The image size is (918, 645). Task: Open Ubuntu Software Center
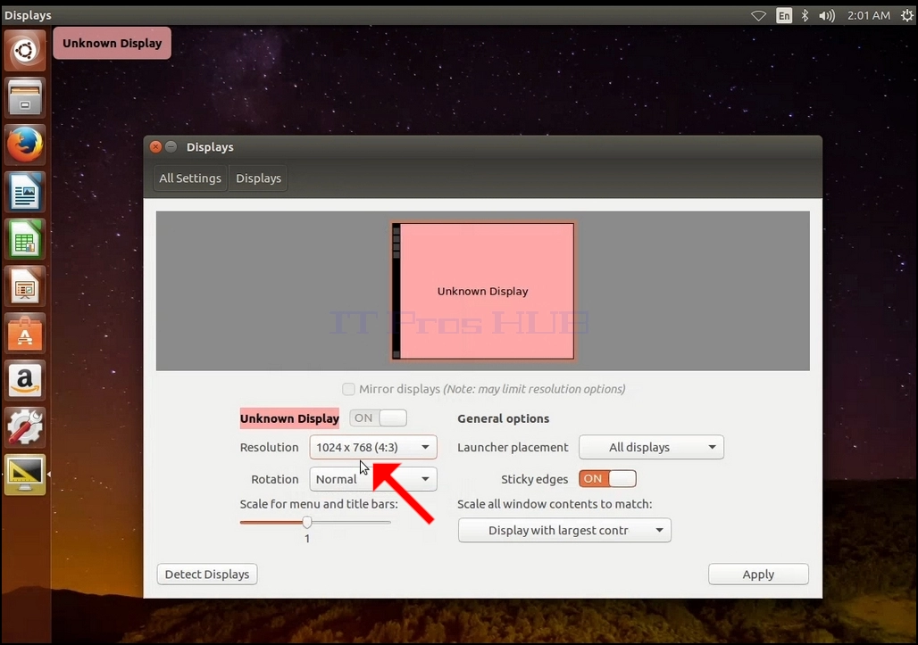pyautogui.click(x=25, y=334)
